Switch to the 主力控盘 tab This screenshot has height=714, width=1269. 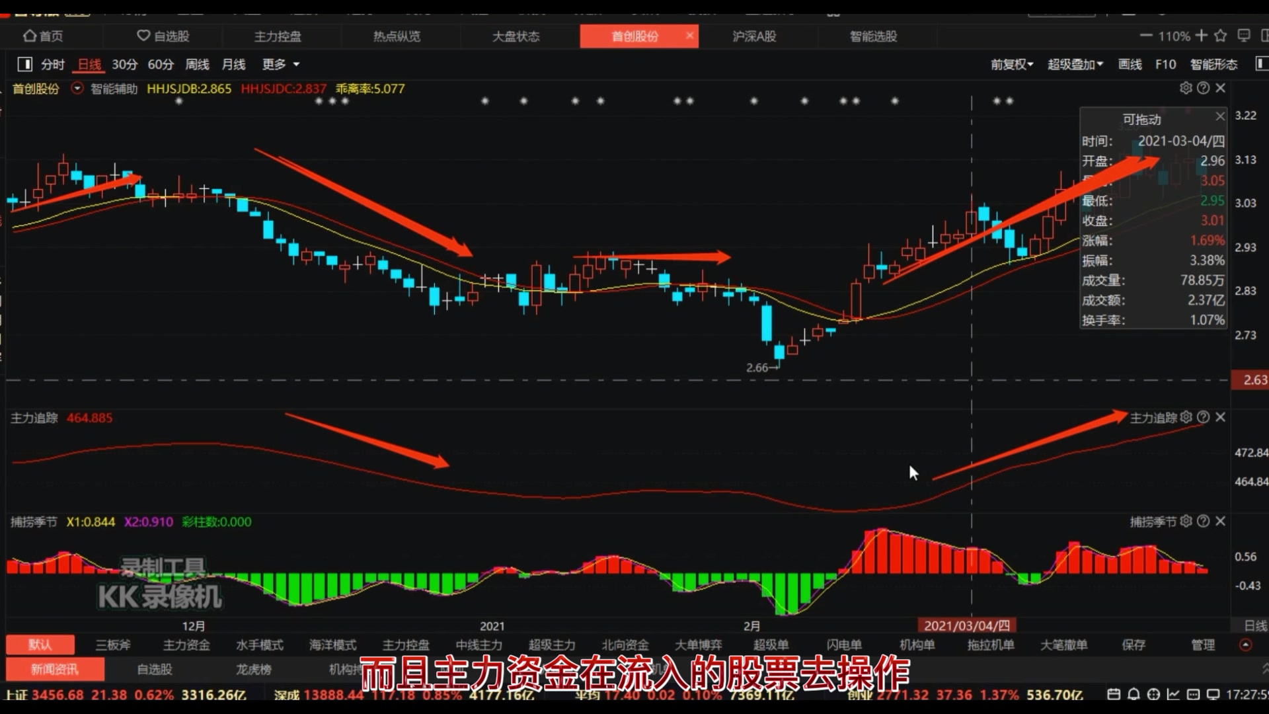[278, 36]
